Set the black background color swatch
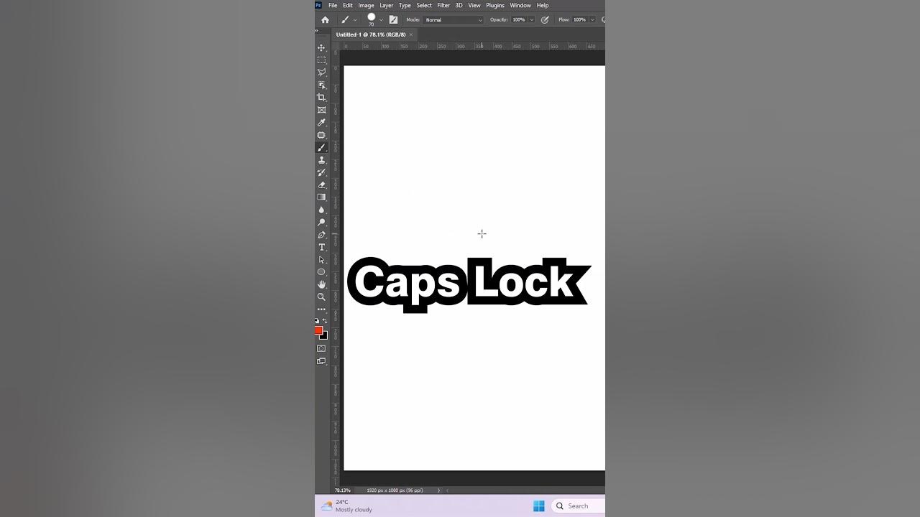 325,336
